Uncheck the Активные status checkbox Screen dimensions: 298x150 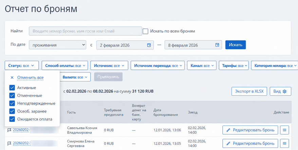point(12,88)
